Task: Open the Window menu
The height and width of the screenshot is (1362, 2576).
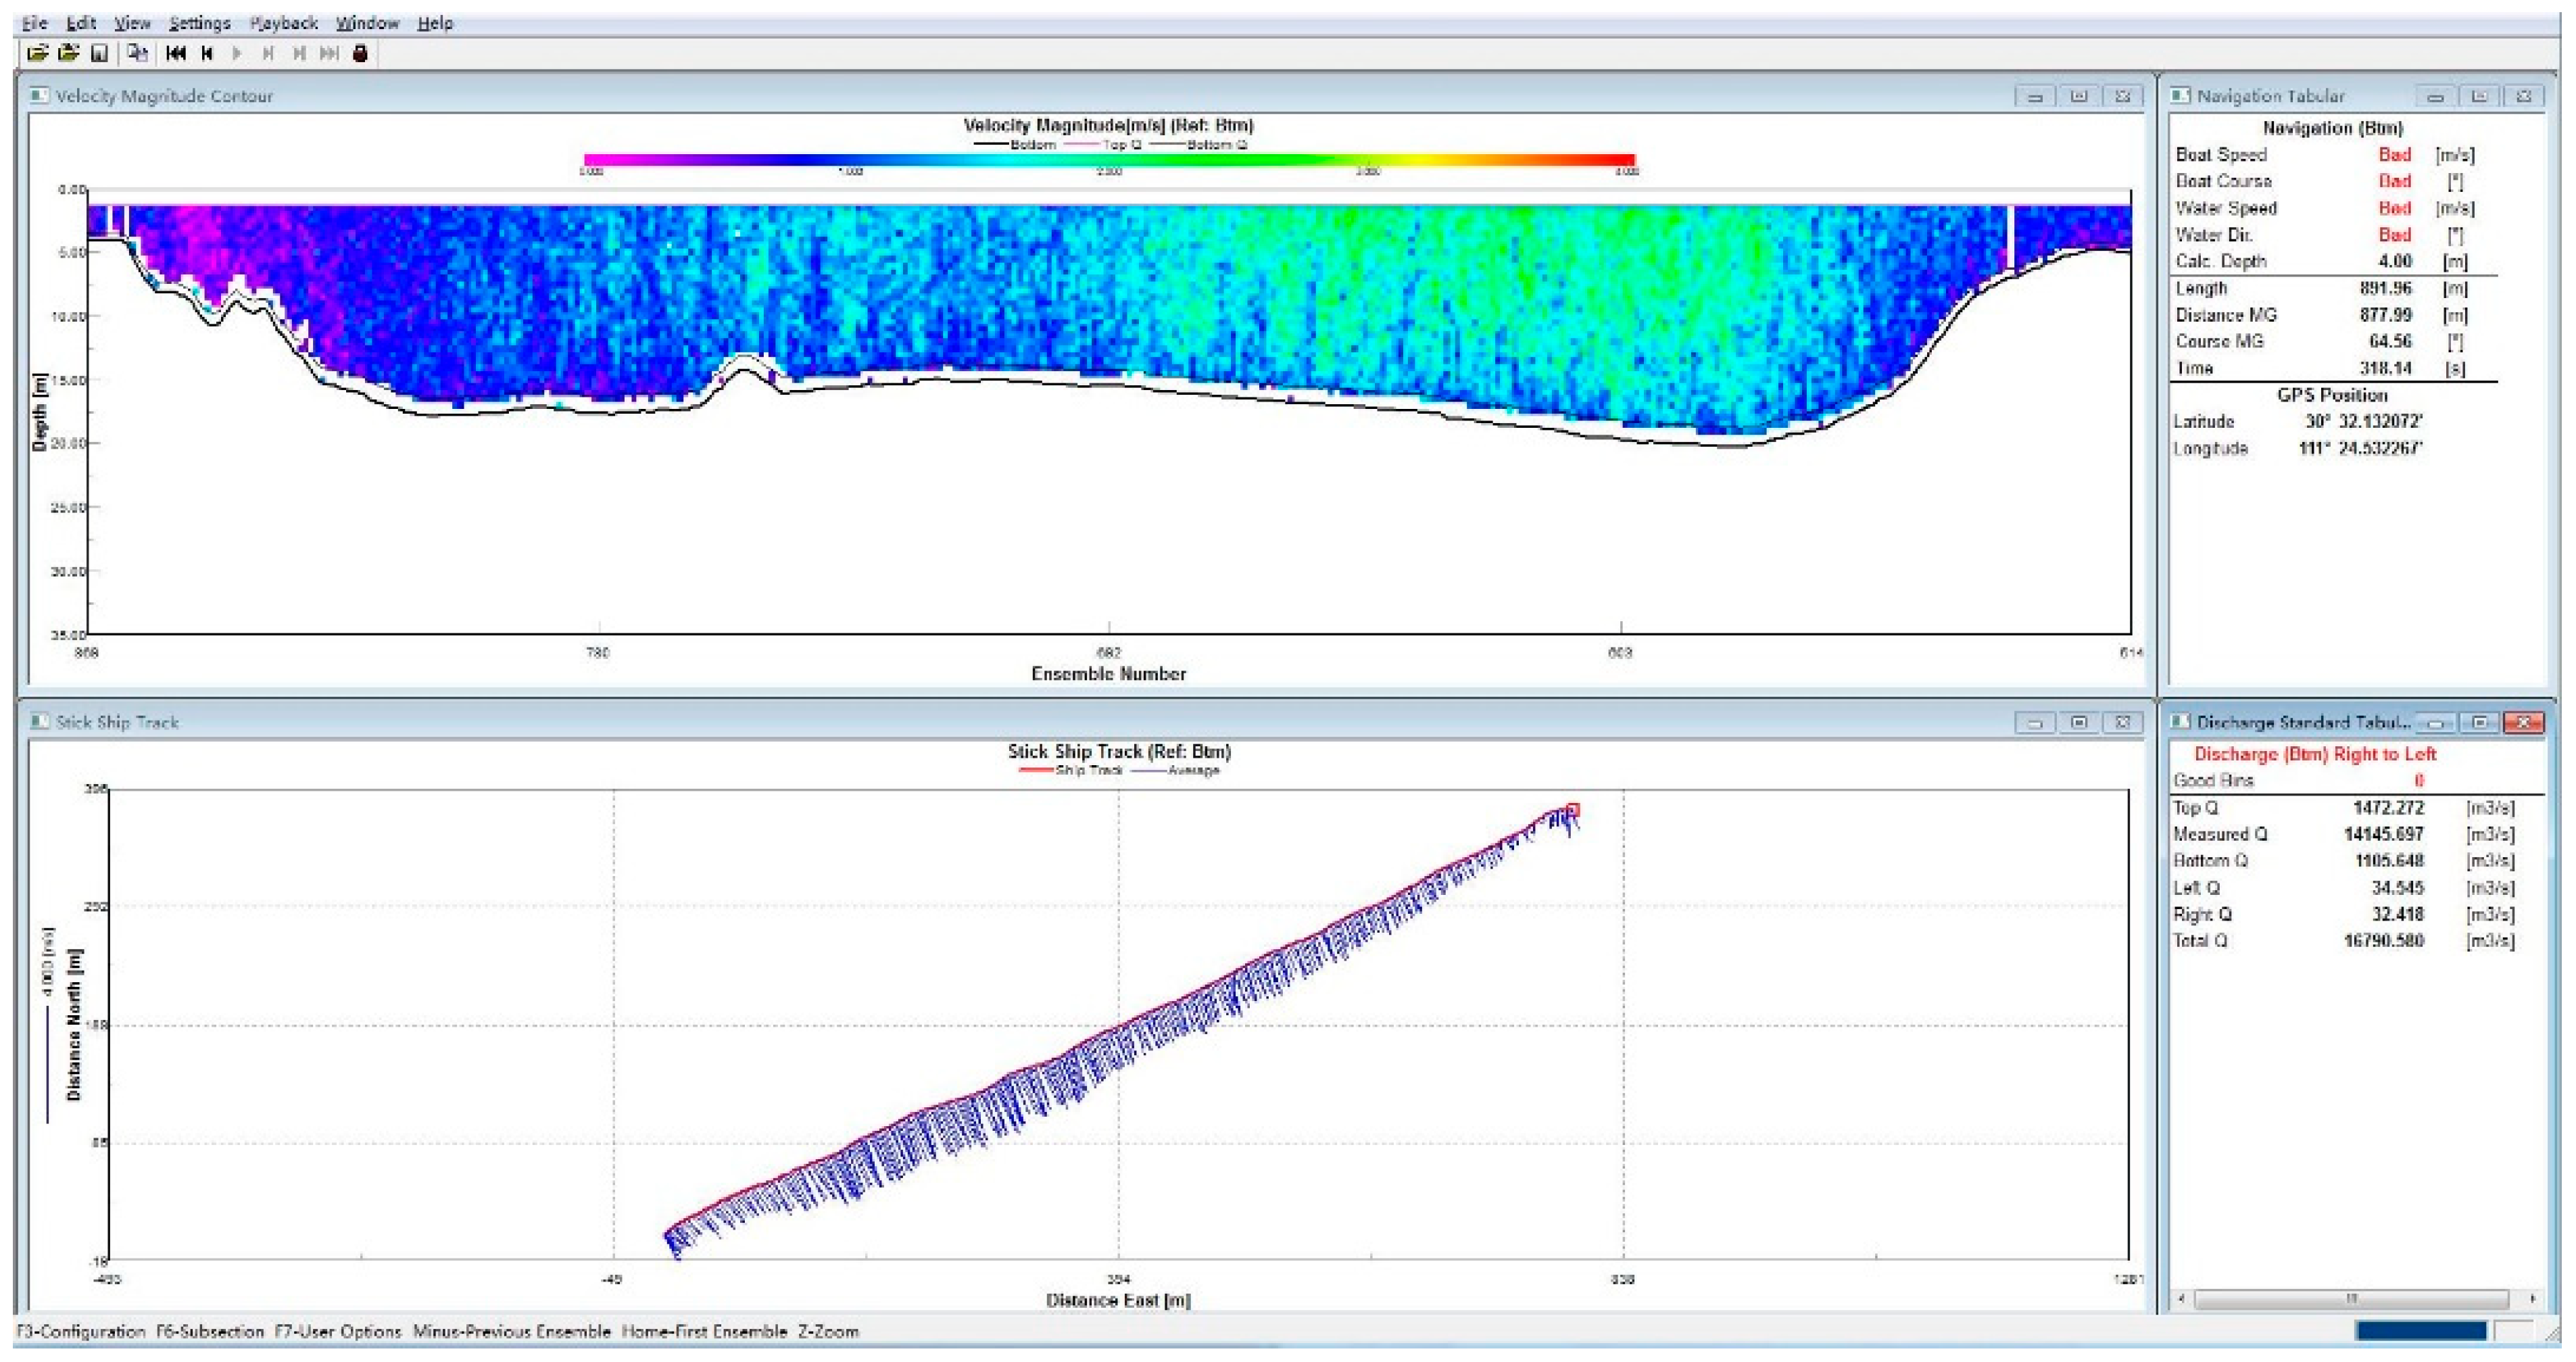Action: click(367, 22)
